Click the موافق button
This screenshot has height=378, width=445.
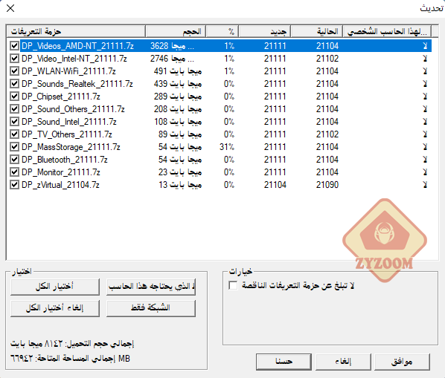(x=402, y=362)
